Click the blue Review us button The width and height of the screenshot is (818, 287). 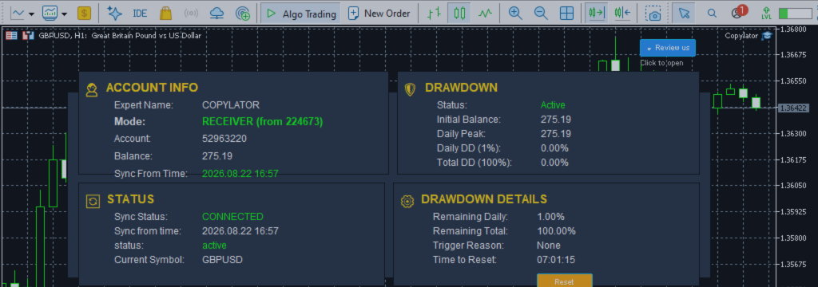(668, 47)
